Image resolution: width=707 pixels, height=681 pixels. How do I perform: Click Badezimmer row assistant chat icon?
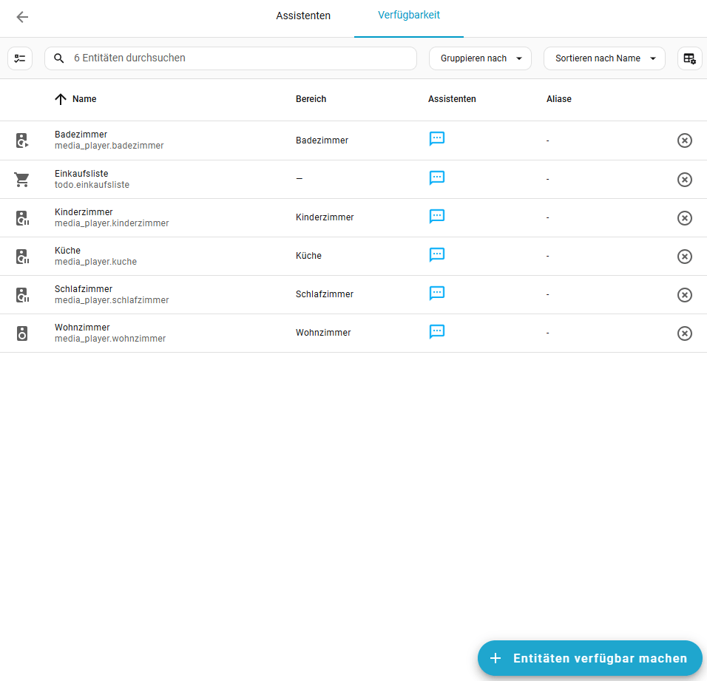437,139
